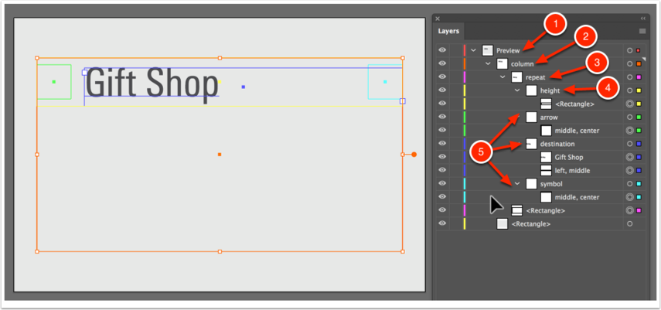Select the 'left, middle' item name
The image size is (661, 310).
[572, 171]
